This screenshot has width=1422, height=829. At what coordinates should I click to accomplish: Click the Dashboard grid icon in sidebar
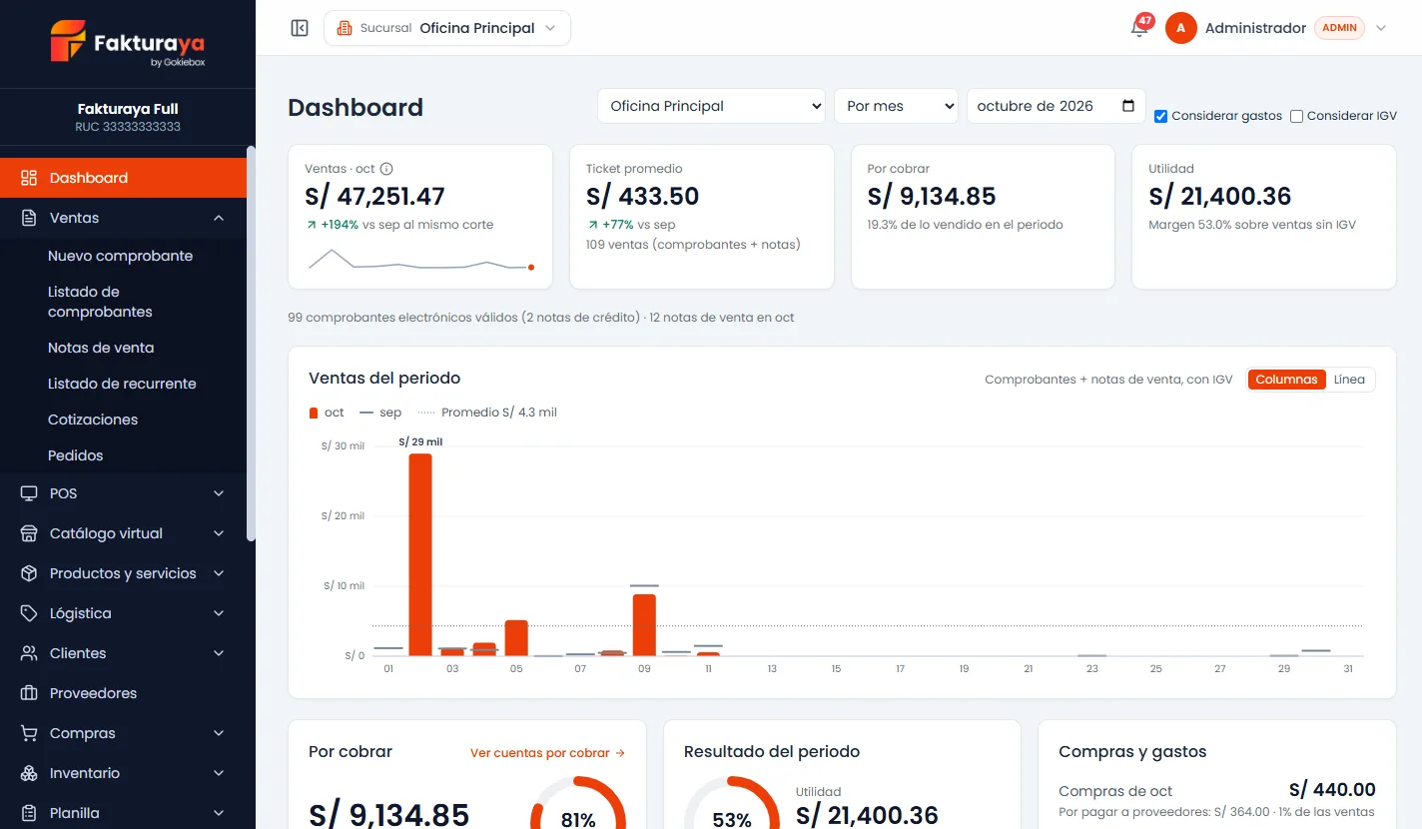click(x=29, y=178)
